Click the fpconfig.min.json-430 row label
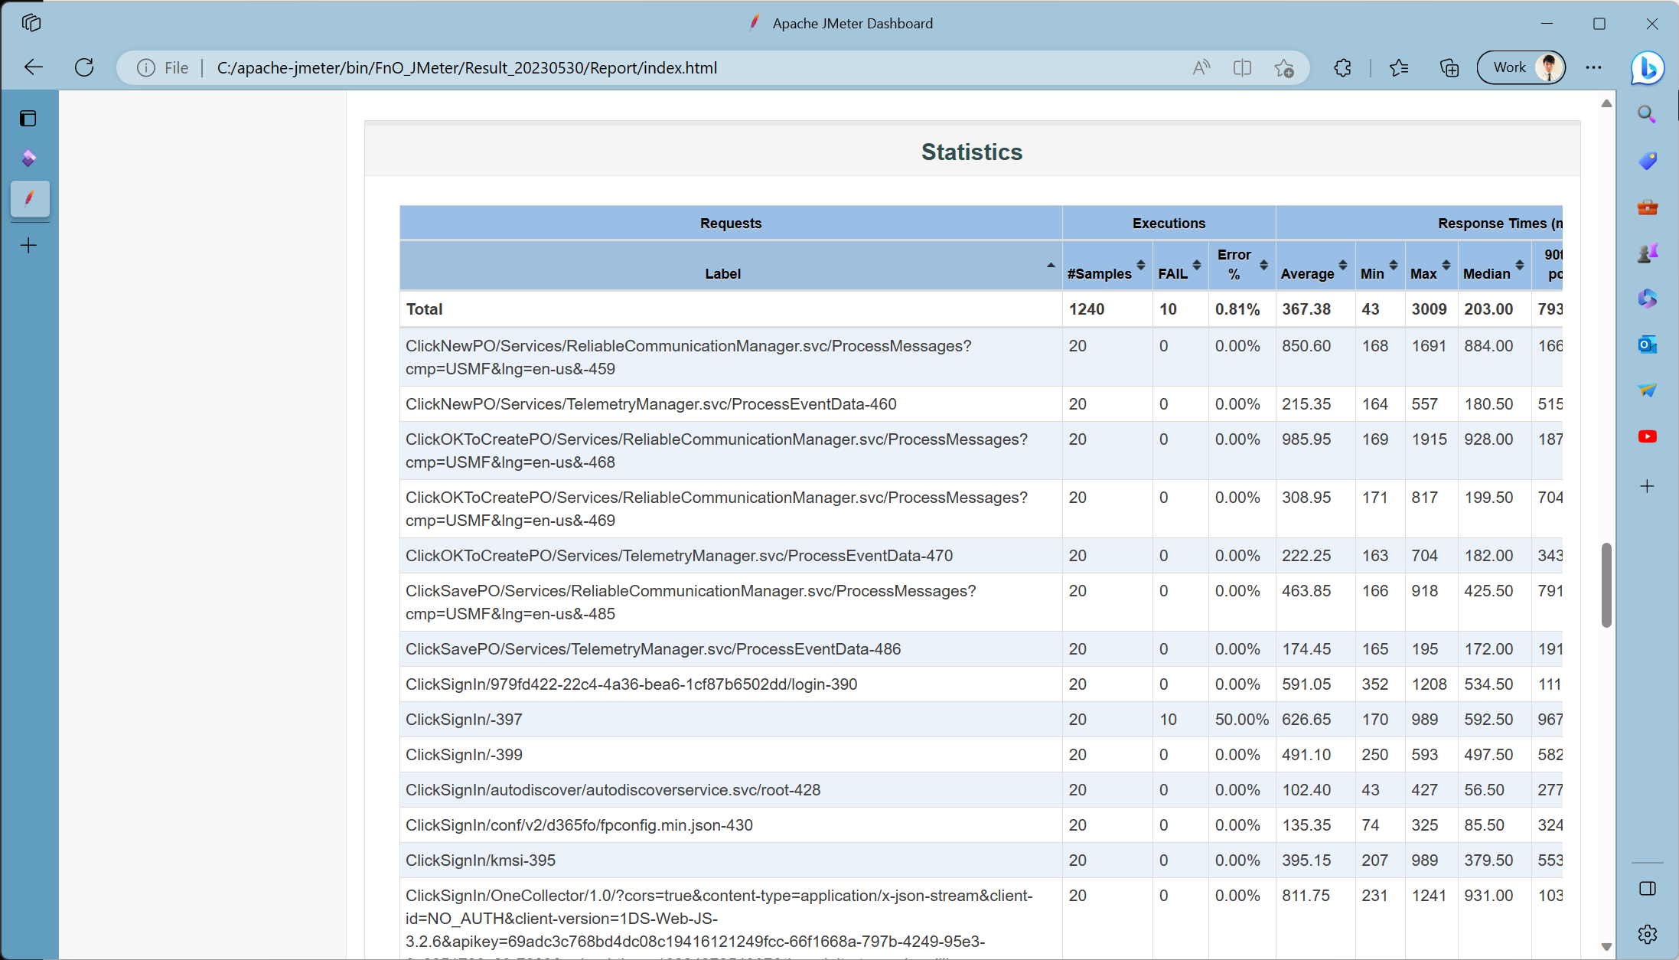The width and height of the screenshot is (1679, 960). [579, 825]
